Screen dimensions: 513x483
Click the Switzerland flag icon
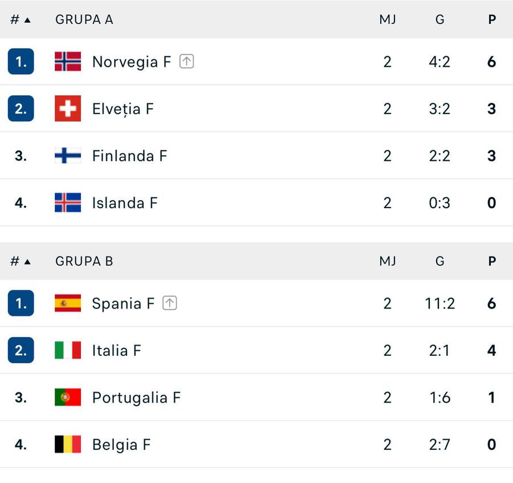[x=67, y=108]
